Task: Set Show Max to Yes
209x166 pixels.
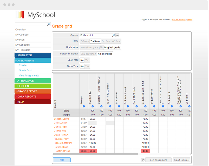Action: (x=87, y=60)
